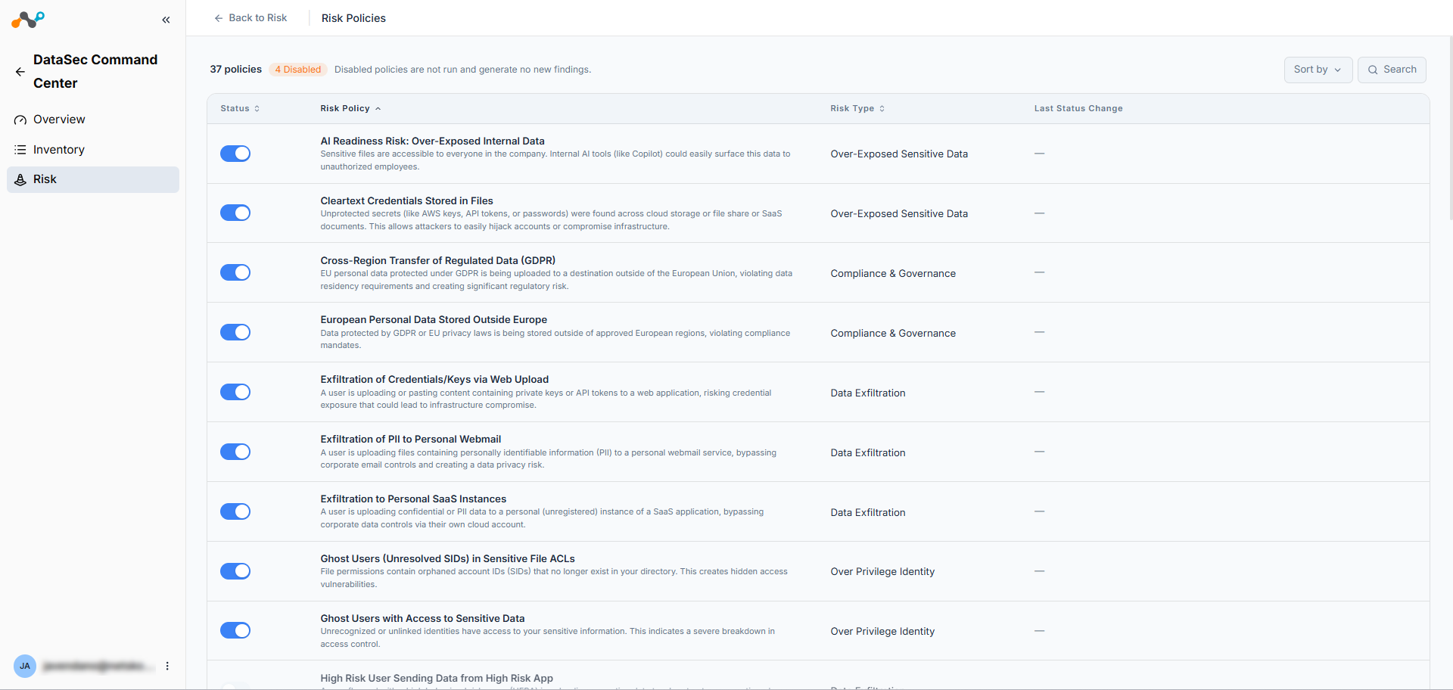Screen dimensions: 1453x690
Task: Click Exfiltration to Personal SaaS Instances title
Action: [413, 499]
